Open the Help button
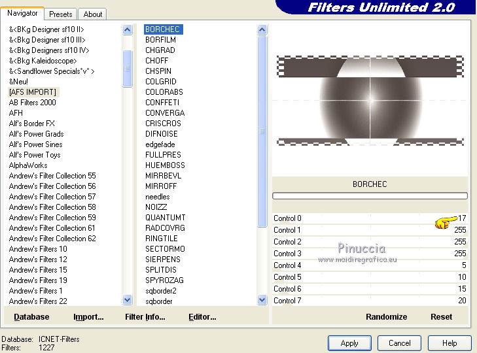 click(450, 343)
